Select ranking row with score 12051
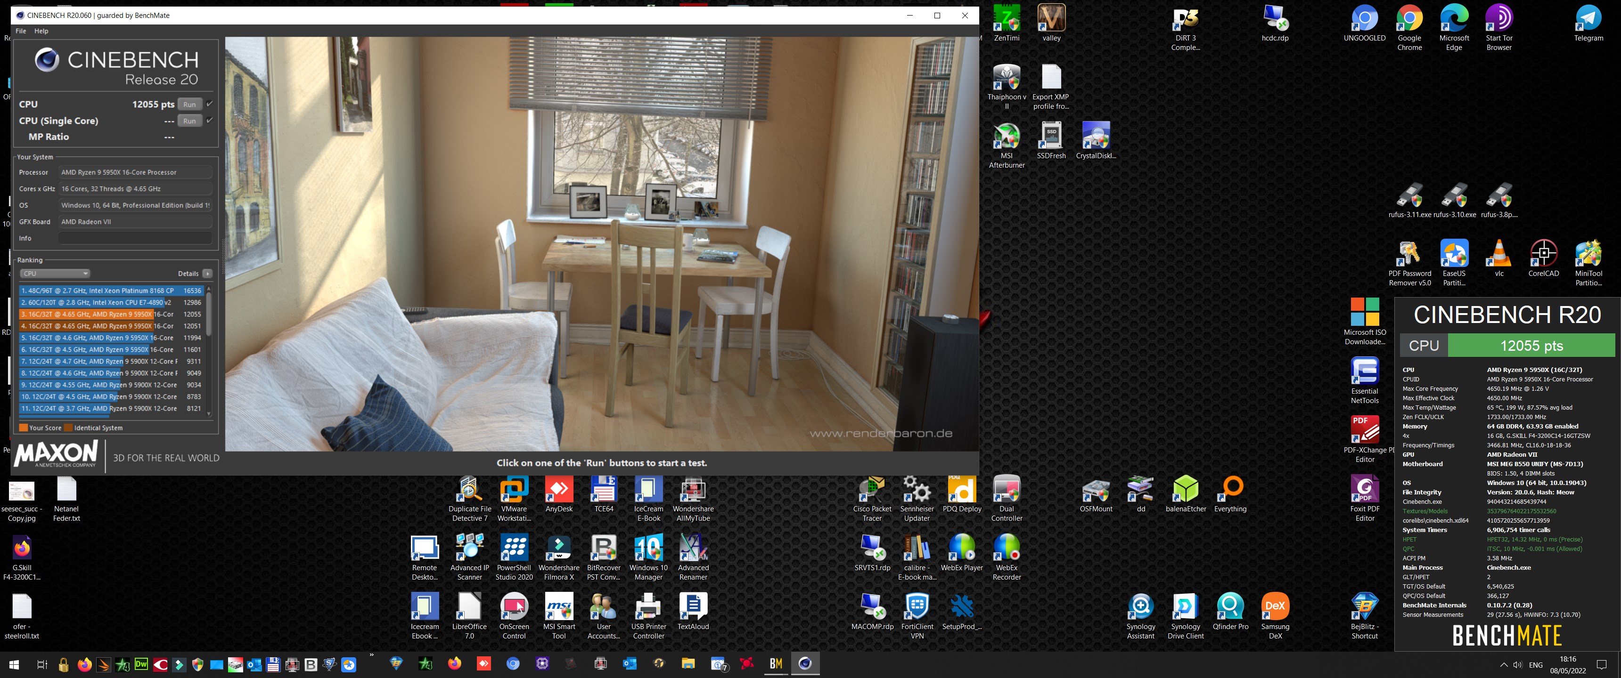Image resolution: width=1621 pixels, height=678 pixels. pyautogui.click(x=111, y=326)
